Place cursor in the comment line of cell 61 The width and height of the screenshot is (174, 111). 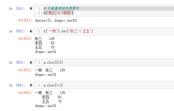62,8
